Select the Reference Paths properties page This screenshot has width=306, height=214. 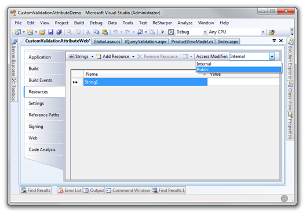(x=45, y=115)
